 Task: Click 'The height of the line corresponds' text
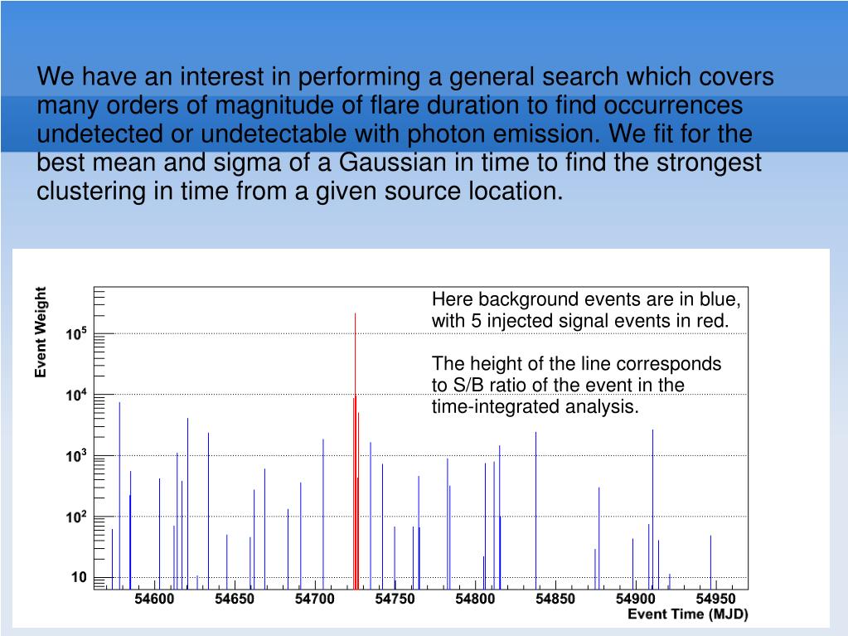coord(576,364)
